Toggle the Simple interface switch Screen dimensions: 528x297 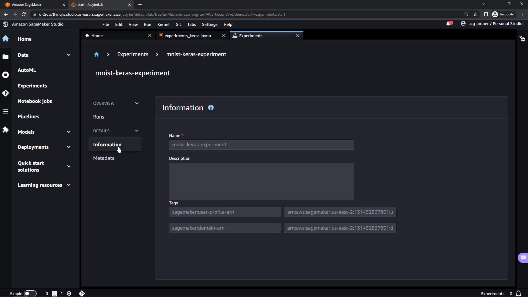point(30,293)
